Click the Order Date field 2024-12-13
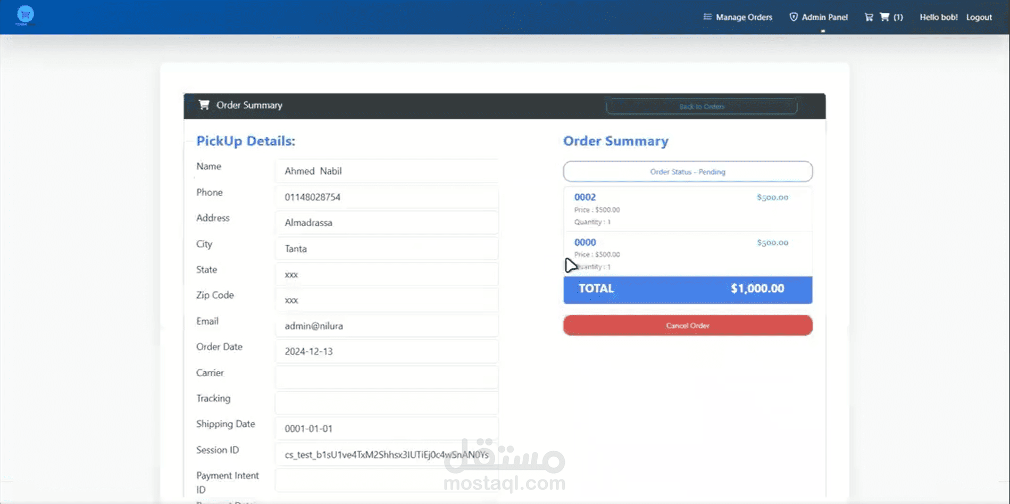Viewport: 1010px width, 504px height. (x=387, y=351)
